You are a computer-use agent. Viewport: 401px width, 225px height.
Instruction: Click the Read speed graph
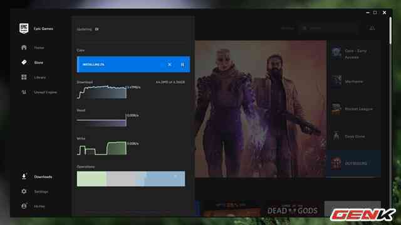tap(102, 120)
